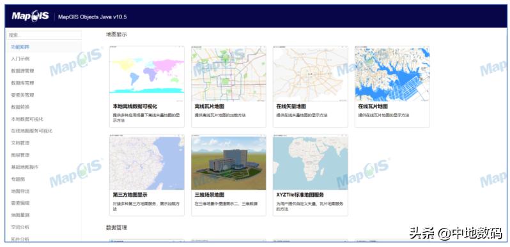
Task: Click the 本地离线数据可视化 card title
Action: pyautogui.click(x=135, y=106)
